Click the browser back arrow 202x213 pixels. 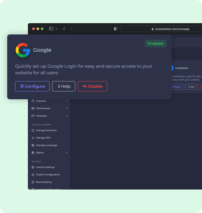[x=64, y=29]
